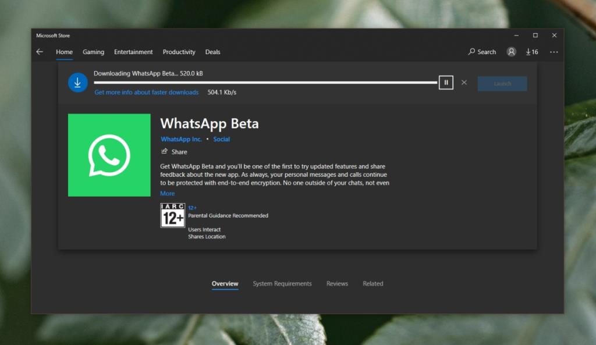
Task: Open the Reviews tab
Action: (x=337, y=283)
